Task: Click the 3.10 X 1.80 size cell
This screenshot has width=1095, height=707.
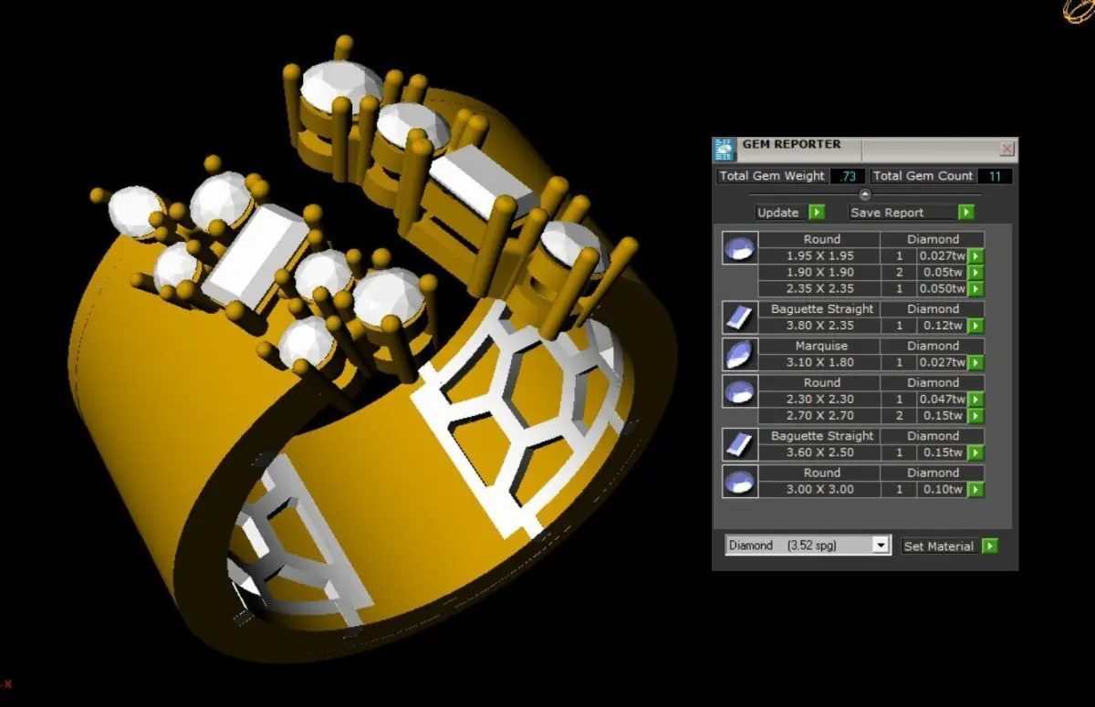Action: (x=821, y=363)
